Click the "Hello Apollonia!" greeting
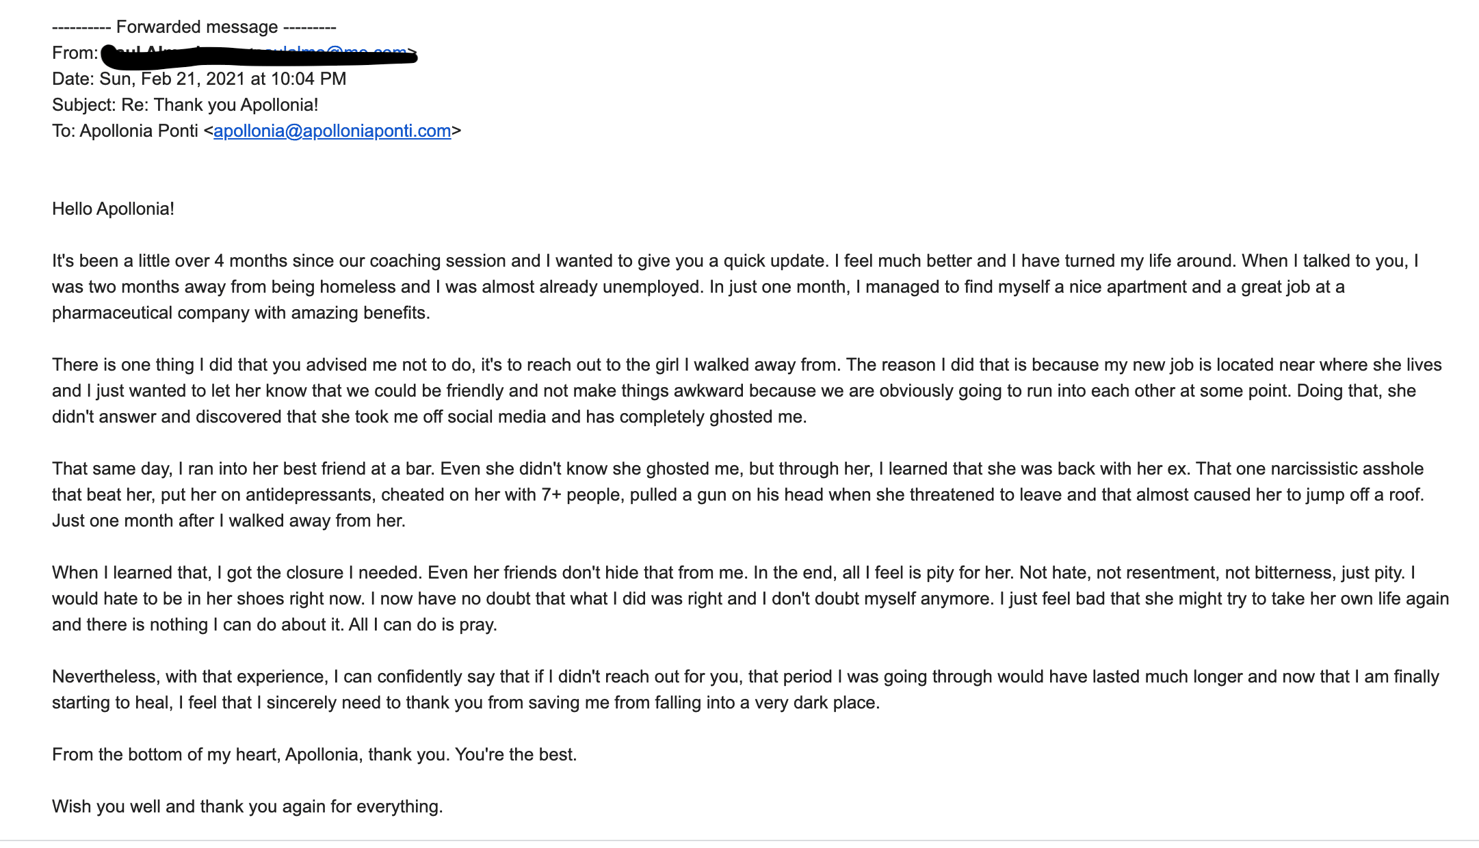1479x848 pixels. click(x=113, y=209)
